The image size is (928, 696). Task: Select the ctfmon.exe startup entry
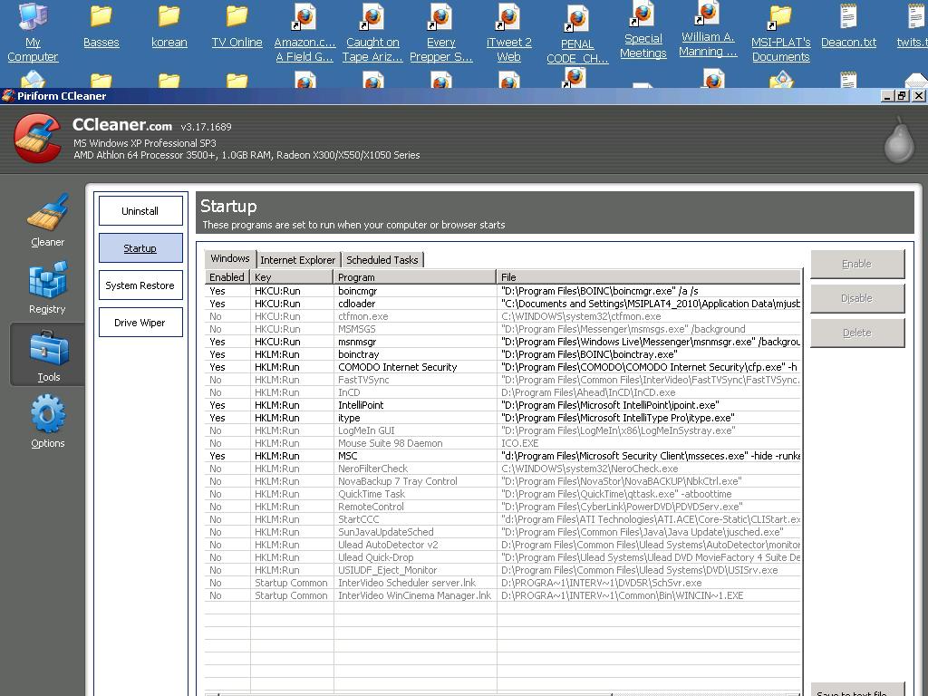[502, 316]
